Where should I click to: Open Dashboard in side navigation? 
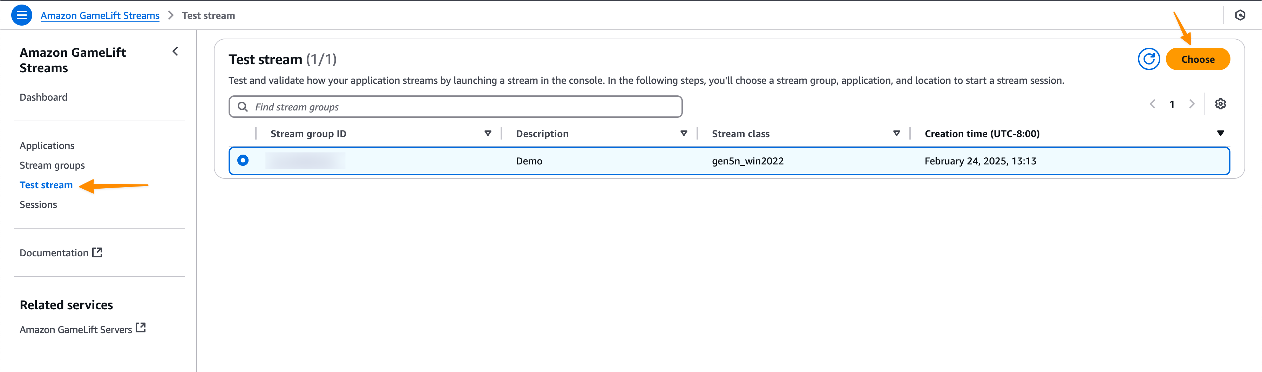coord(43,97)
